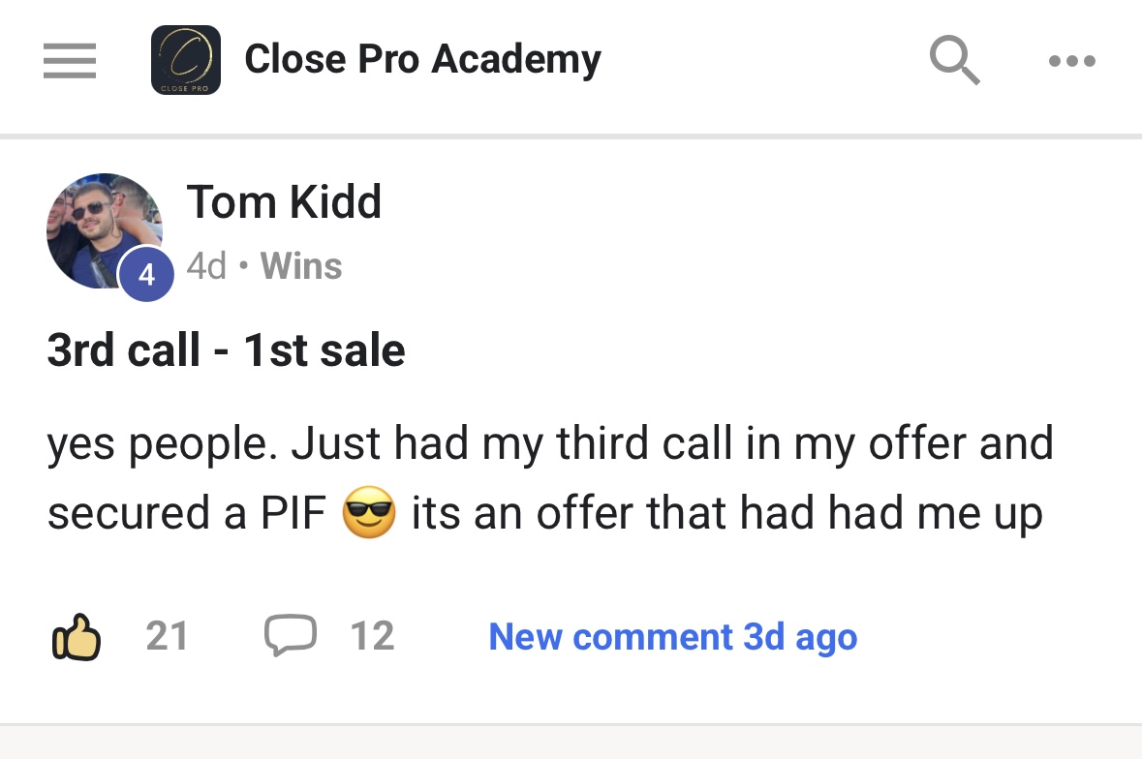The width and height of the screenshot is (1142, 759).
Task: Click the word 'PIF' in the post text
Action: tap(293, 513)
